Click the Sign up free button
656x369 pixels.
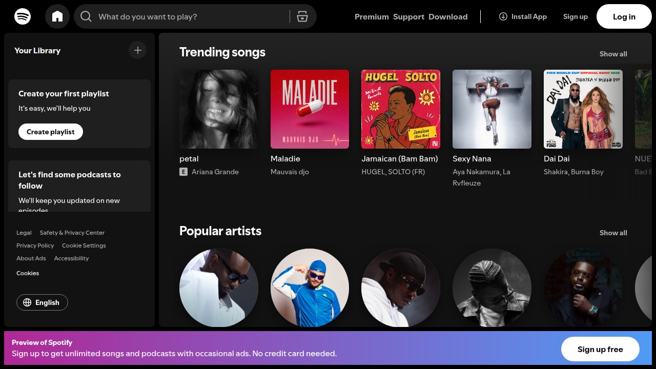[600, 350]
